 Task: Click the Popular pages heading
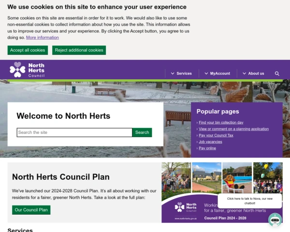[217, 111]
